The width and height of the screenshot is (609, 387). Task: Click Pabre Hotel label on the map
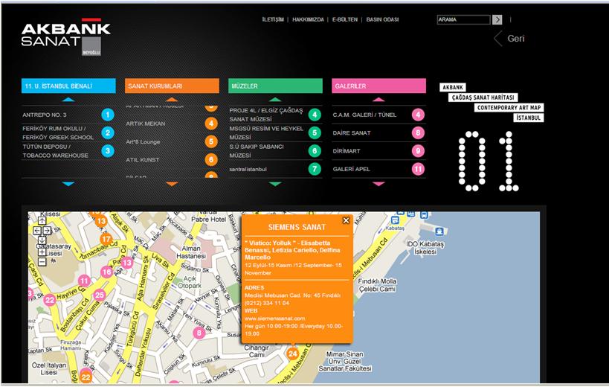208,219
